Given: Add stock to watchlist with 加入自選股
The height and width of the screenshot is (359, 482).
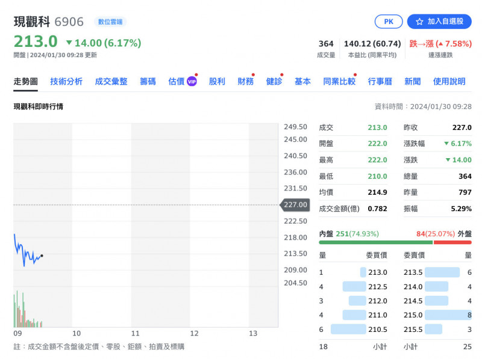Looking at the screenshot, I should click(x=439, y=22).
